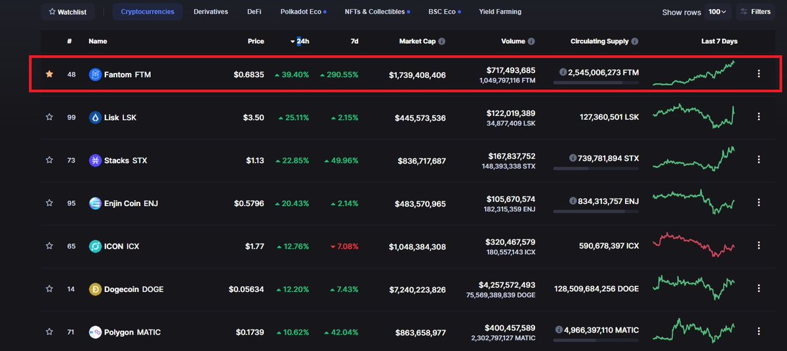Click the ICON ICX logo icon
Image resolution: width=787 pixels, height=351 pixels.
click(x=95, y=246)
